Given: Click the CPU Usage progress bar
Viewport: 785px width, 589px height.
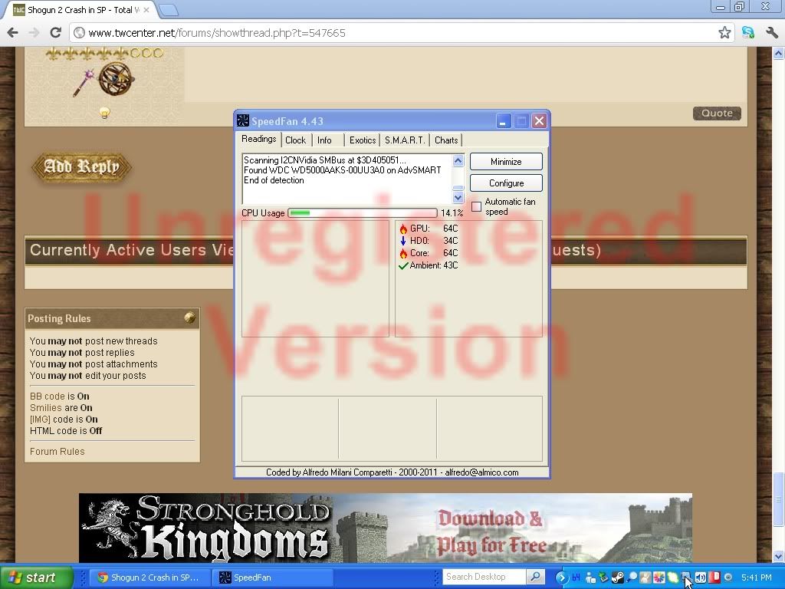Looking at the screenshot, I should [362, 213].
